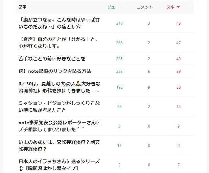Open the 【音声】自分のことが「分かる」と article

pyautogui.click(x=58, y=43)
